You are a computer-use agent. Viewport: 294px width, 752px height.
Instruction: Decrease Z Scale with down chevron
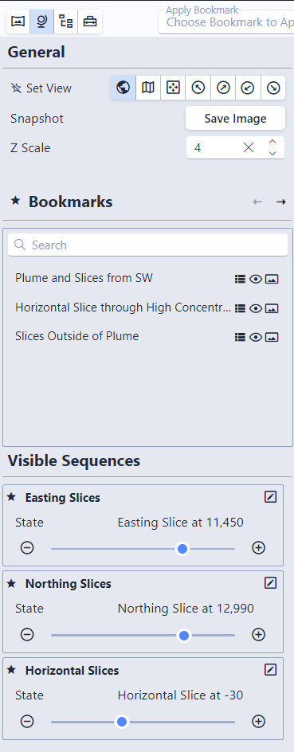click(x=272, y=154)
